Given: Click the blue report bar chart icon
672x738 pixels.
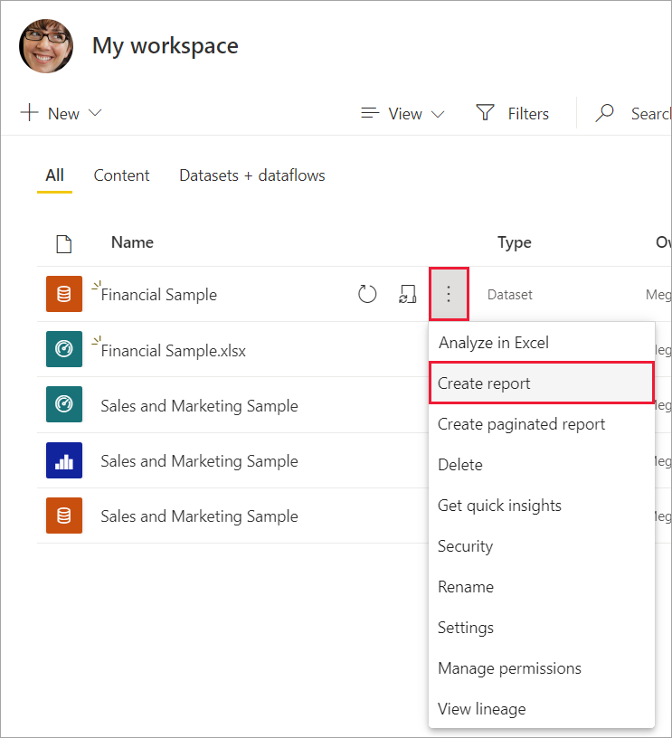Looking at the screenshot, I should pyautogui.click(x=64, y=460).
